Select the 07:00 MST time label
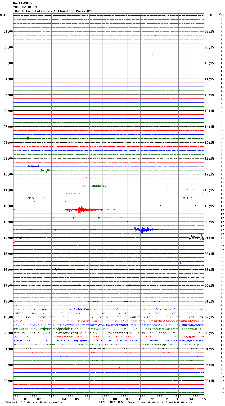 pos(8,127)
